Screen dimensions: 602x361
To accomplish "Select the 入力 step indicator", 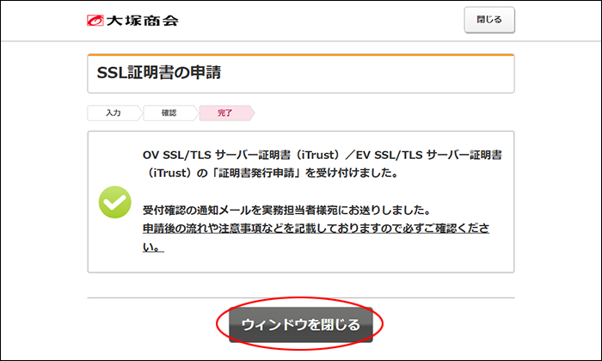I will 114,113.
